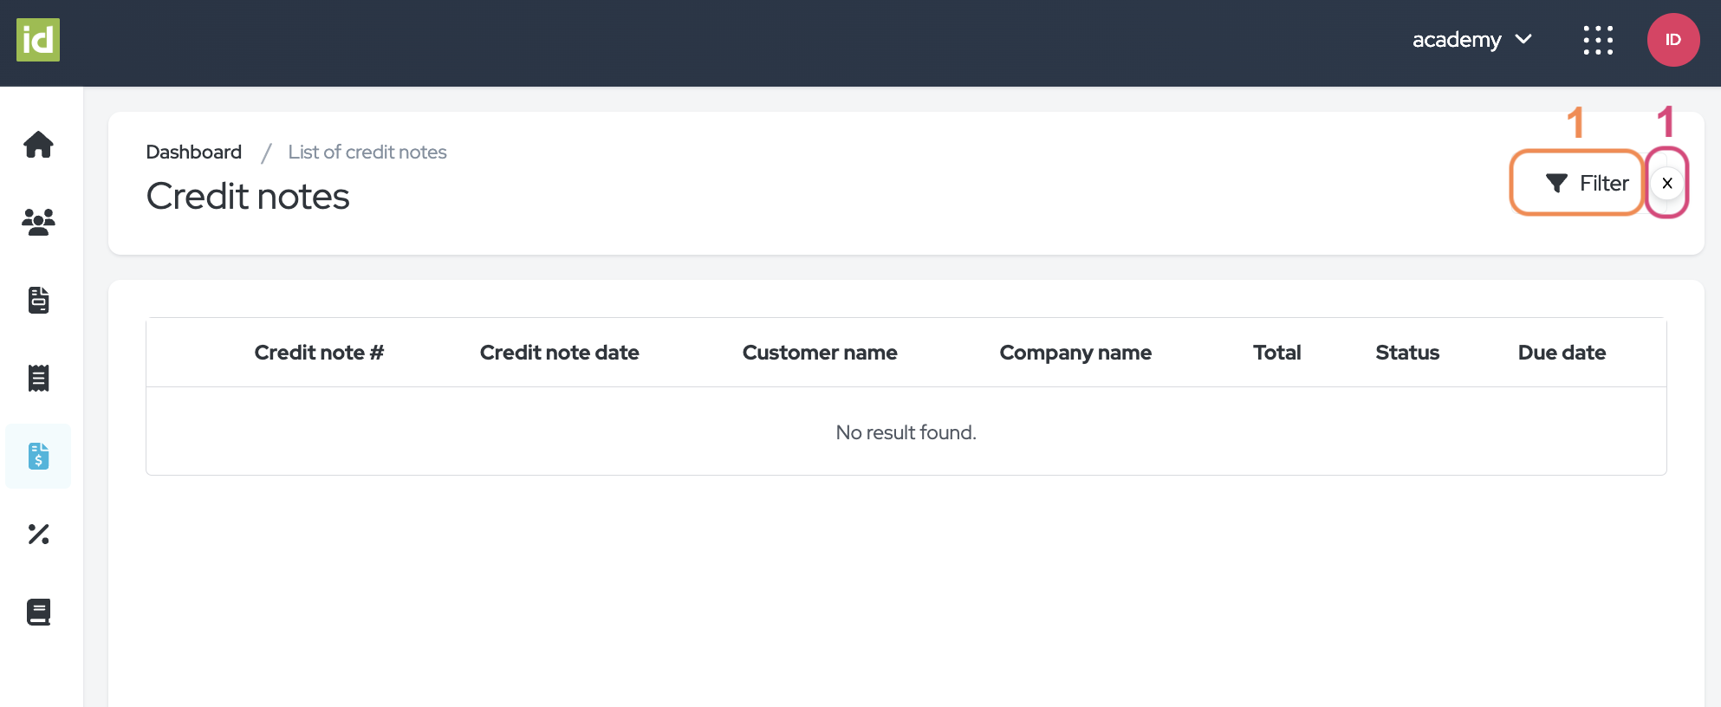Open the ID user avatar menu
The image size is (1721, 707).
click(1672, 40)
